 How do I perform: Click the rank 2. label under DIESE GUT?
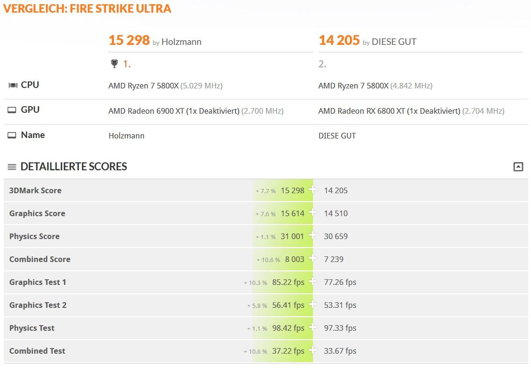(322, 64)
